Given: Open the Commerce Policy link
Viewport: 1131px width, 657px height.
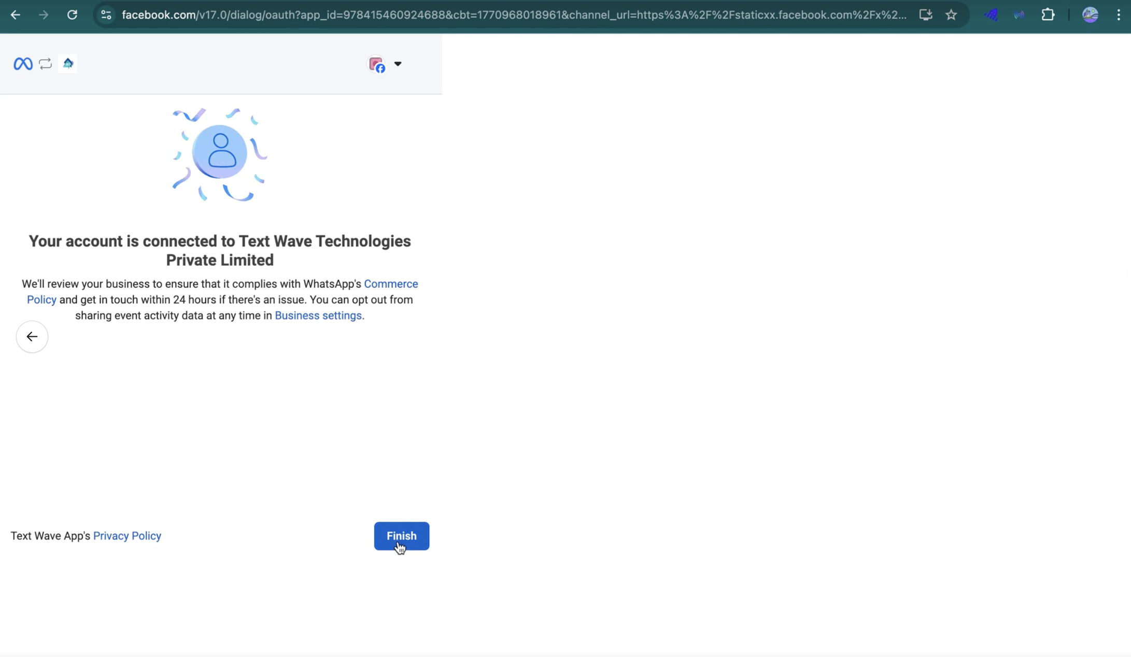Looking at the screenshot, I should click(x=390, y=284).
